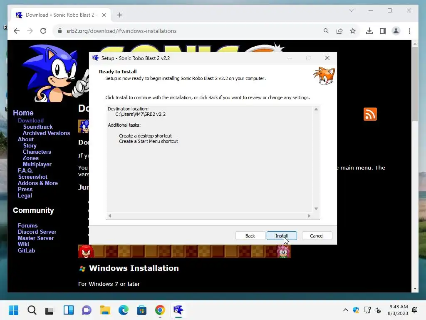Click the Install button in setup wizard
This screenshot has height=320, width=426.
[x=282, y=236]
